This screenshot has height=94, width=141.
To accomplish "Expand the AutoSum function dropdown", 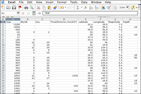I will coord(82,7).
